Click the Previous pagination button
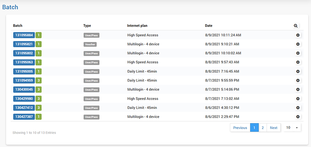Screen dimensions: 311x147 [x=240, y=128]
